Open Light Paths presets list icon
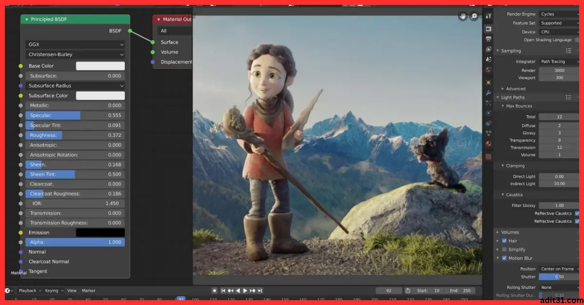Viewport: 584px width, 305px height. 568,97
